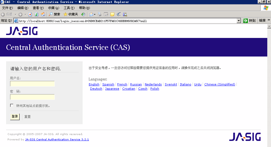Screen dimensions: 271x147
Task: Open the View (查看) menu
Action: [38, 8]
